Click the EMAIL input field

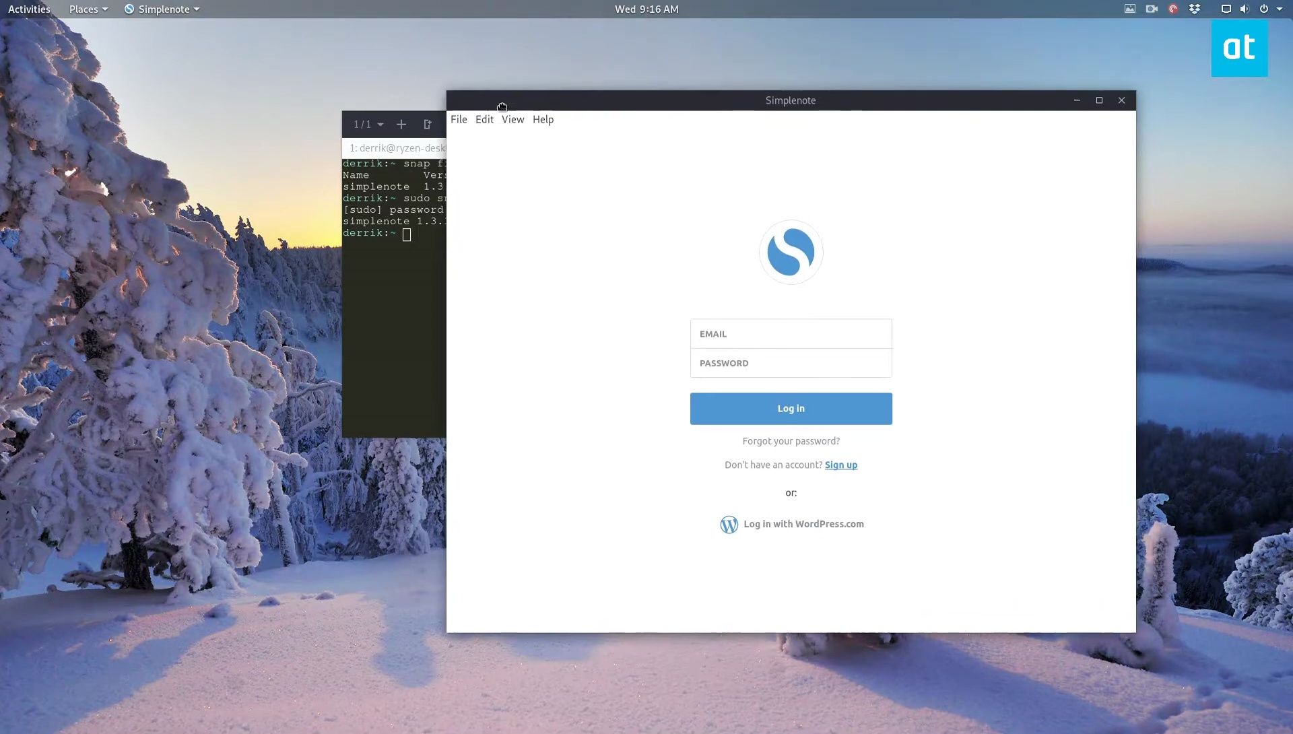[791, 334]
